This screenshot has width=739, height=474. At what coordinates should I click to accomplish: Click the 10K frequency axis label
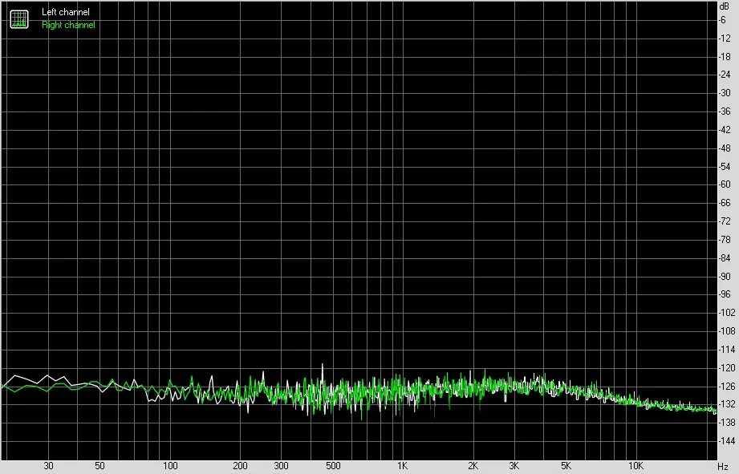point(635,466)
